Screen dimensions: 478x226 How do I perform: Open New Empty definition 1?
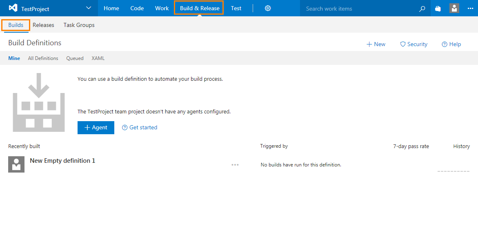pyautogui.click(x=62, y=160)
